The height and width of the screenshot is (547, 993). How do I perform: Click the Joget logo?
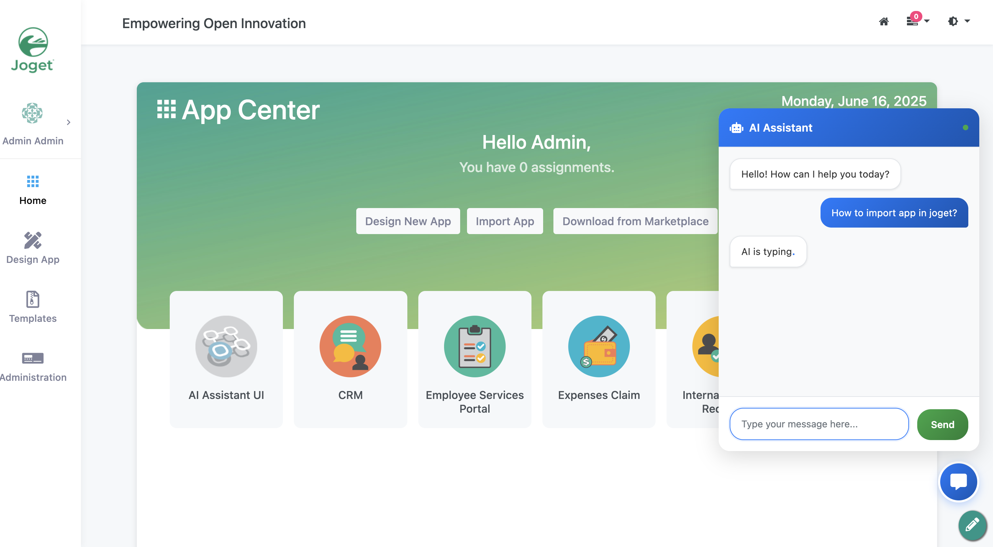33,50
